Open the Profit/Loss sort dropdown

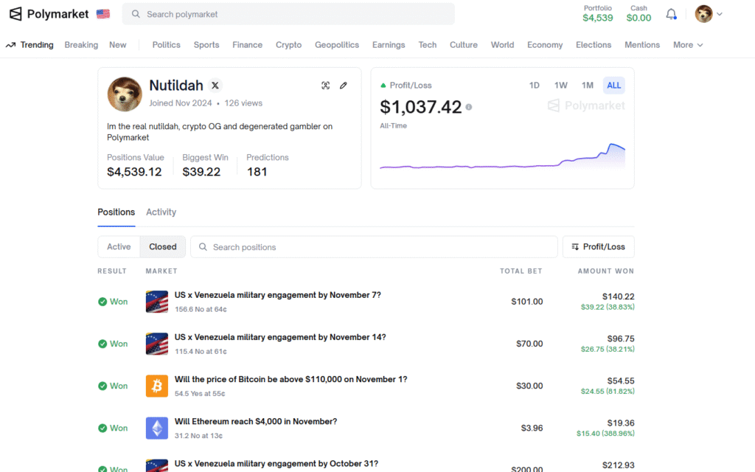tap(598, 247)
